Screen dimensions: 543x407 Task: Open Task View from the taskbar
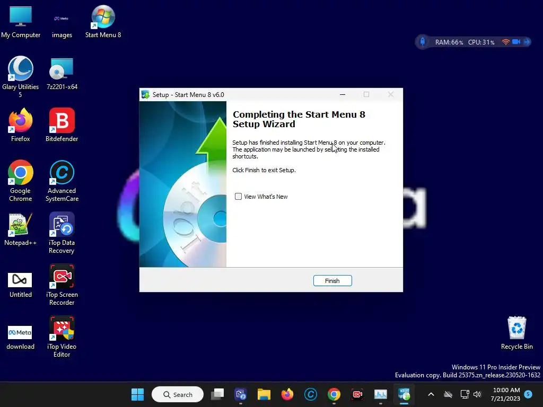pyautogui.click(x=217, y=394)
